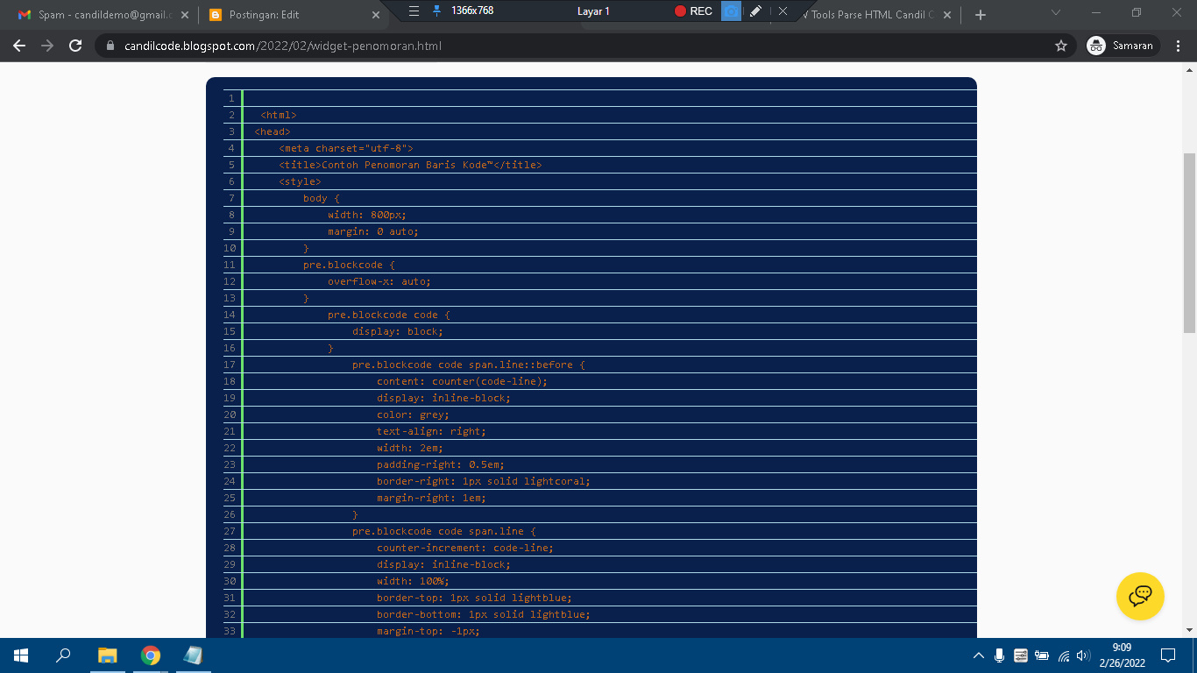The width and height of the screenshot is (1197, 673).
Task: Open the Windows Start menu
Action: 21,655
